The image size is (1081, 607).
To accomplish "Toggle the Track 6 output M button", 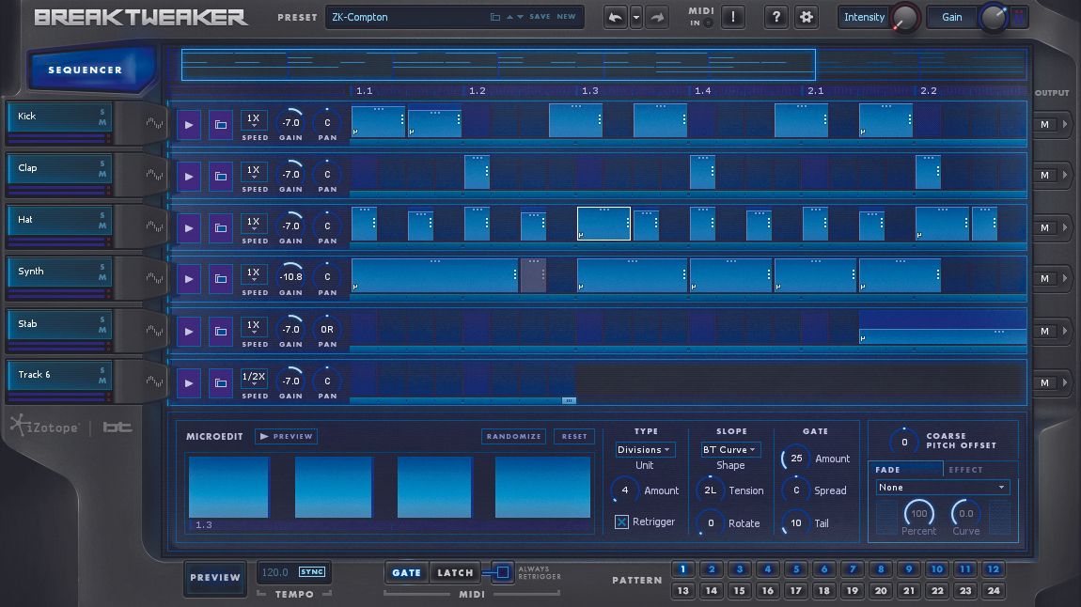I will click(x=1045, y=383).
